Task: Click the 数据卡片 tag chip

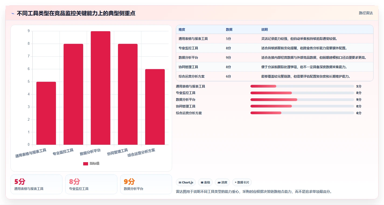Action: coord(242,182)
